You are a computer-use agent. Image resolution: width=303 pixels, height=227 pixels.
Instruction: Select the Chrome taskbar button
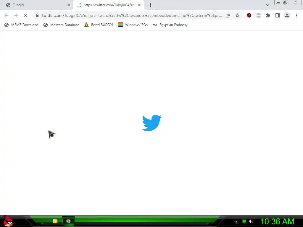(x=68, y=221)
